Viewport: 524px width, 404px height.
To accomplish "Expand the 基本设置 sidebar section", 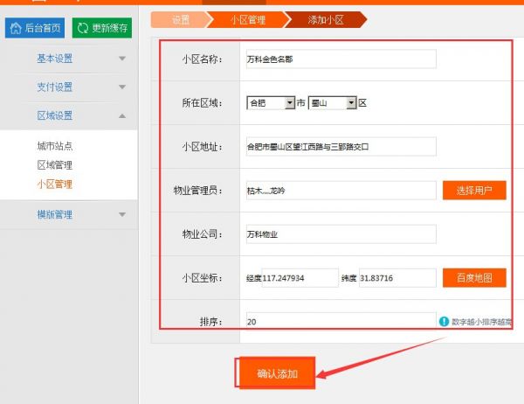I will click(121, 59).
